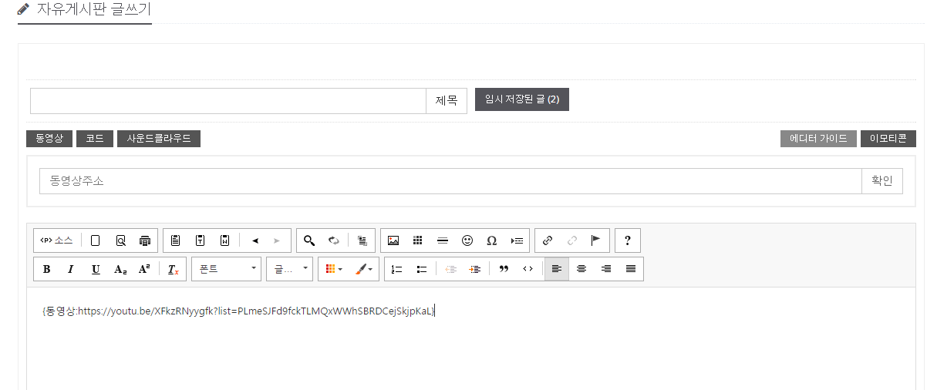Open the Preview icon with magnifier
Viewport: 927px width, 390px height.
click(x=120, y=240)
